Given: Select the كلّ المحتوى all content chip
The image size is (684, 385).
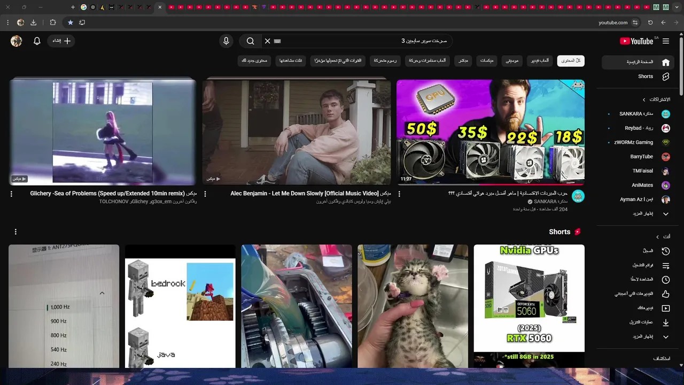Looking at the screenshot, I should [571, 61].
